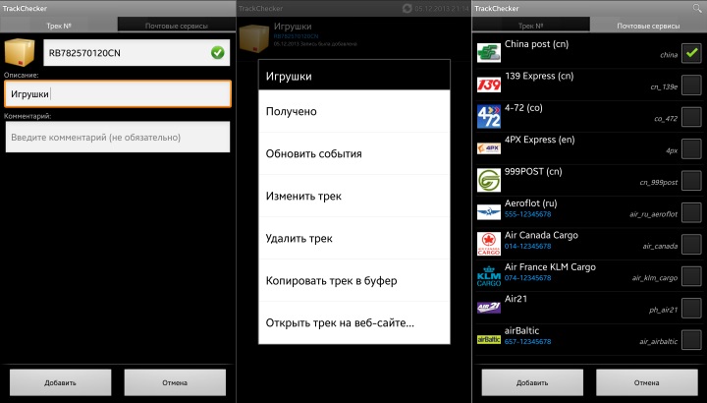Enable the Air Canada Cargo checkbox
This screenshot has width=707, height=403.
tap(691, 244)
